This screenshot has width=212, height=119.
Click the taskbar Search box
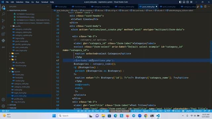pyautogui.click(x=73, y=116)
